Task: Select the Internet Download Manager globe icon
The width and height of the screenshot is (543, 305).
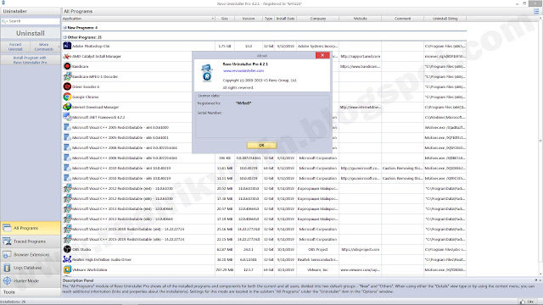Action: pyautogui.click(x=67, y=107)
